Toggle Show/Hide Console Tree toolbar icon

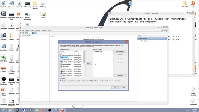26,33
